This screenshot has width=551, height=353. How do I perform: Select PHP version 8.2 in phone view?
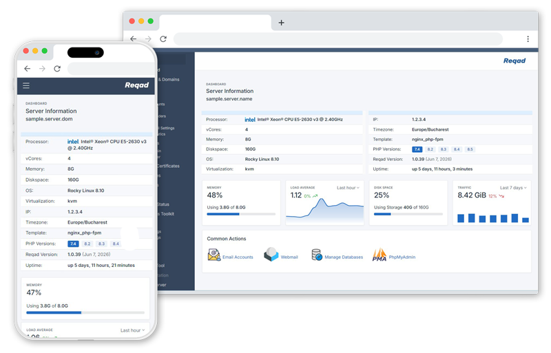(x=87, y=244)
